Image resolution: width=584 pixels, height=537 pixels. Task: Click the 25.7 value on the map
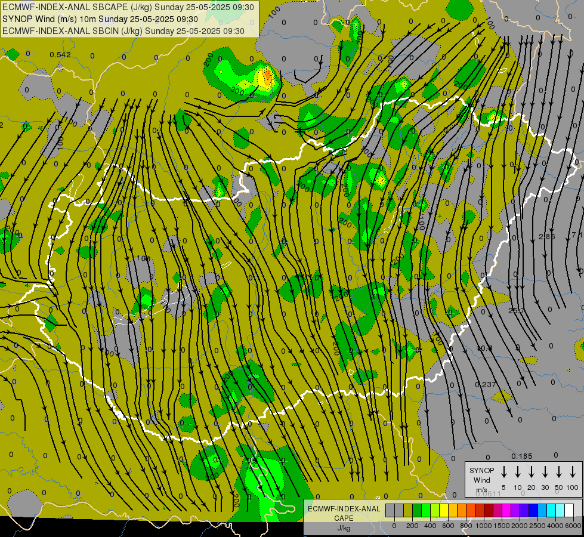(x=516, y=310)
